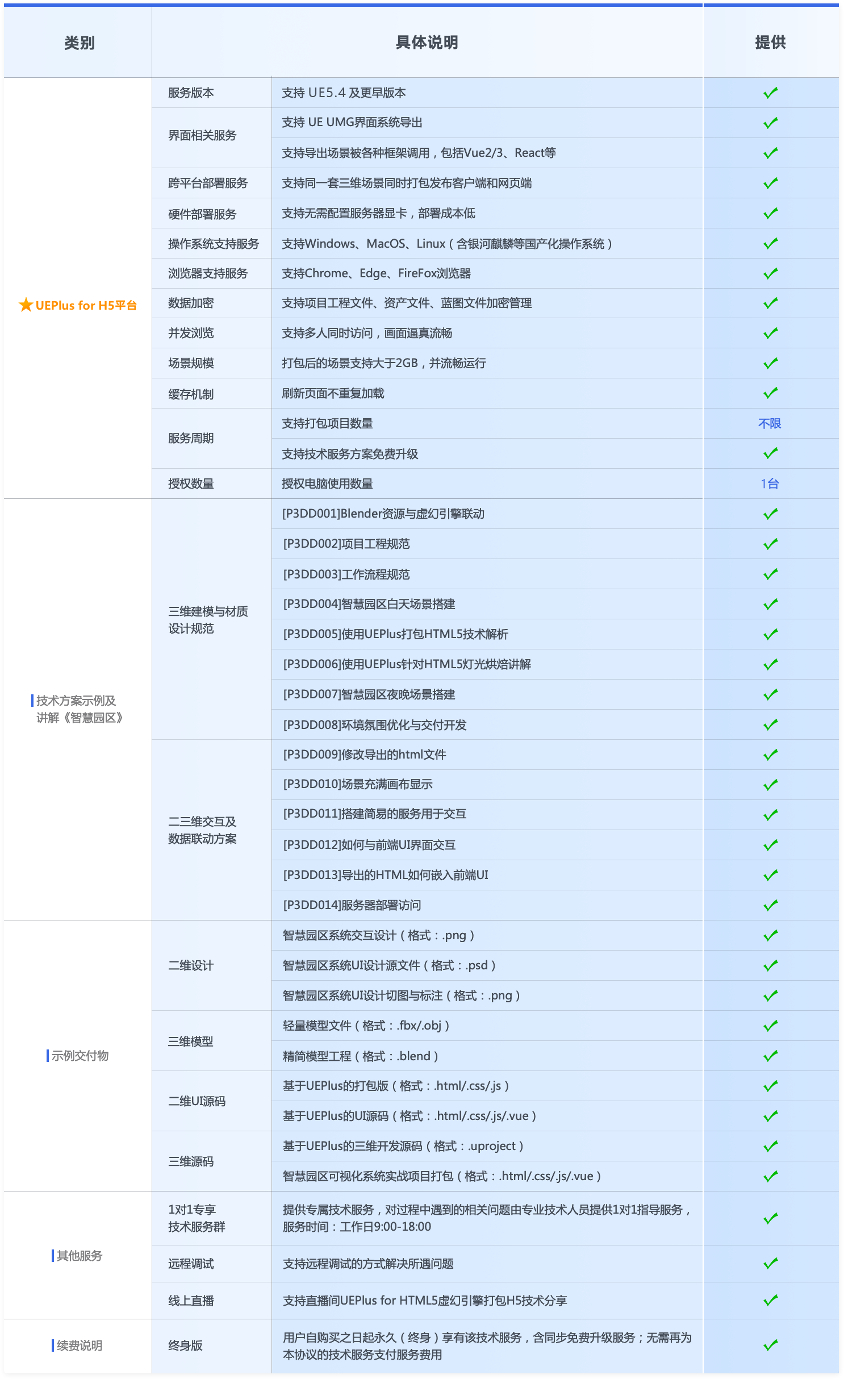This screenshot has width=844, height=1379.
Task: Click the checkmark in the 并发浏览 row
Action: click(770, 333)
